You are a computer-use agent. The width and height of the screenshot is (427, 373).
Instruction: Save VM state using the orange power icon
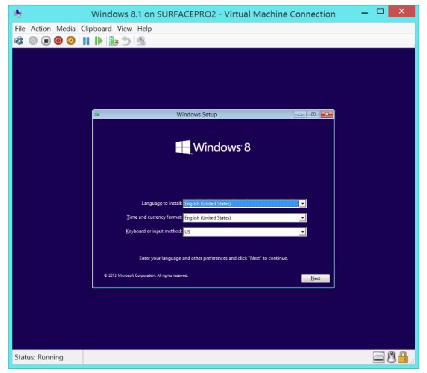click(70, 41)
